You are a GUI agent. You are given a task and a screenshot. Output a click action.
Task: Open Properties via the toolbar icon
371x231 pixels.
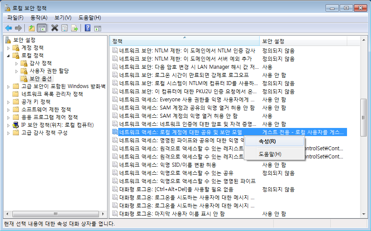65,28
